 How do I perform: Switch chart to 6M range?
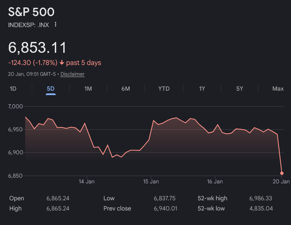pyautogui.click(x=126, y=89)
